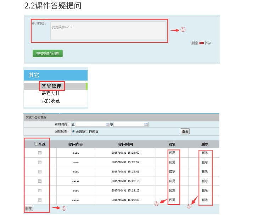Image resolution: width=280 pixels, height=218 pixels.
Task: Open 答疑管理 in the sidebar menu
Action: tap(51, 86)
